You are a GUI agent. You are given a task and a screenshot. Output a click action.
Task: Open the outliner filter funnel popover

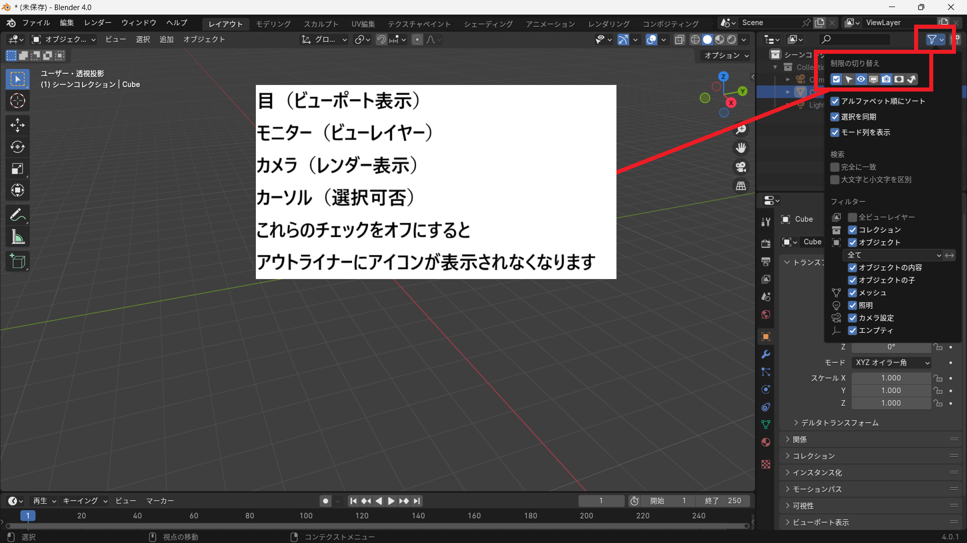[935, 39]
